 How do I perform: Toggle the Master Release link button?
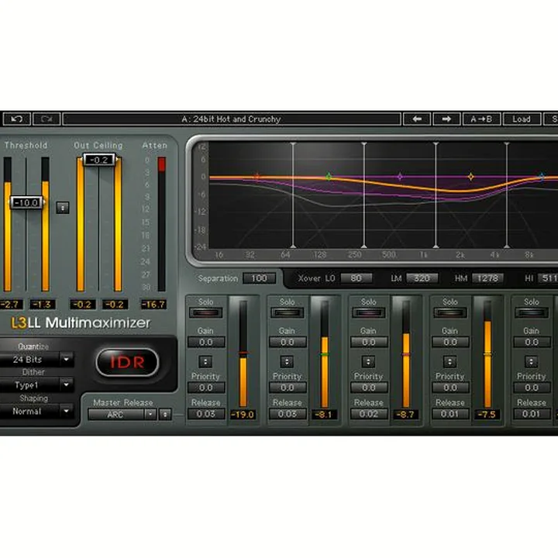[165, 414]
